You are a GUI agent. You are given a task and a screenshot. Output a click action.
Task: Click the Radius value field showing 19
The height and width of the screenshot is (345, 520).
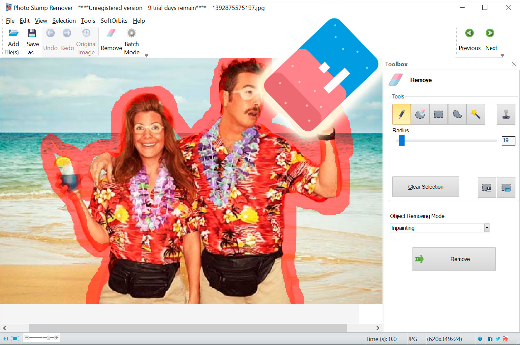point(508,141)
